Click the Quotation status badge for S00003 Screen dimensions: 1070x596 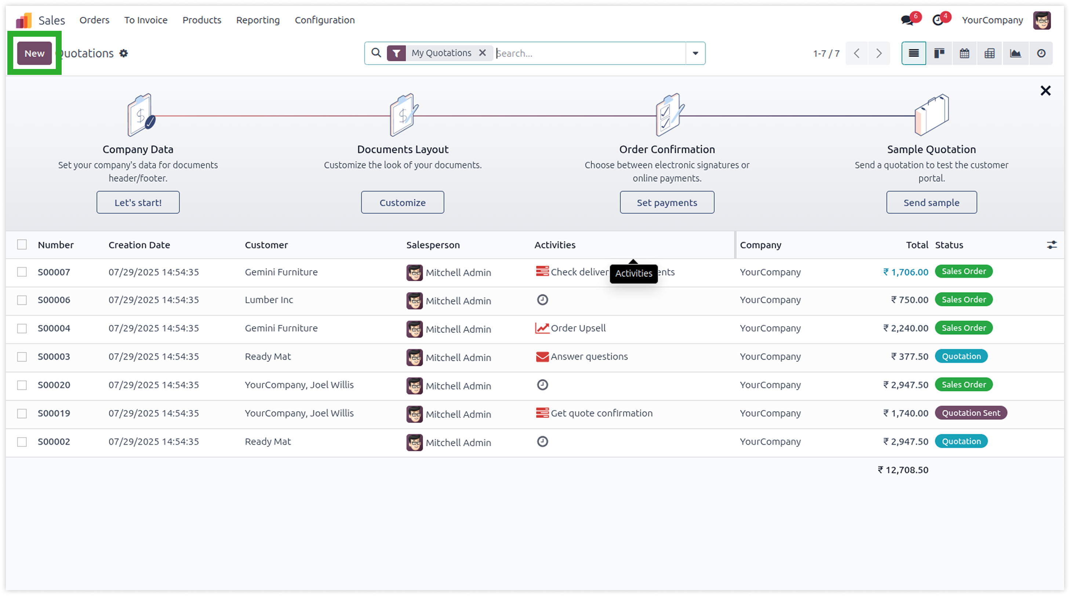(961, 356)
